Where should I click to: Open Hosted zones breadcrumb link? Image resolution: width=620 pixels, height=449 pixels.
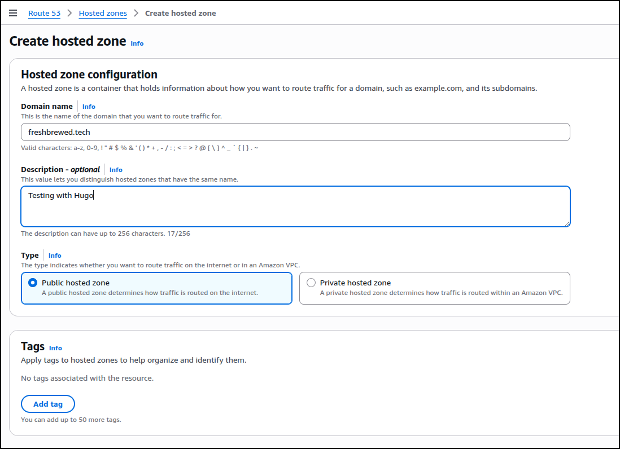tap(103, 14)
